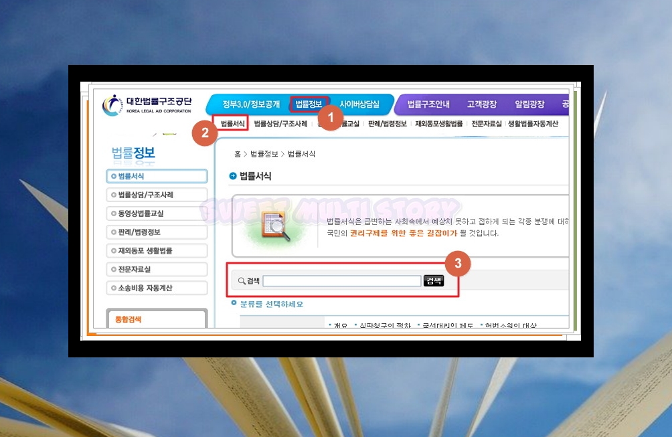This screenshot has width=672, height=437.
Task: Select 판례/법령정보 in the submenu bar
Action: click(387, 124)
